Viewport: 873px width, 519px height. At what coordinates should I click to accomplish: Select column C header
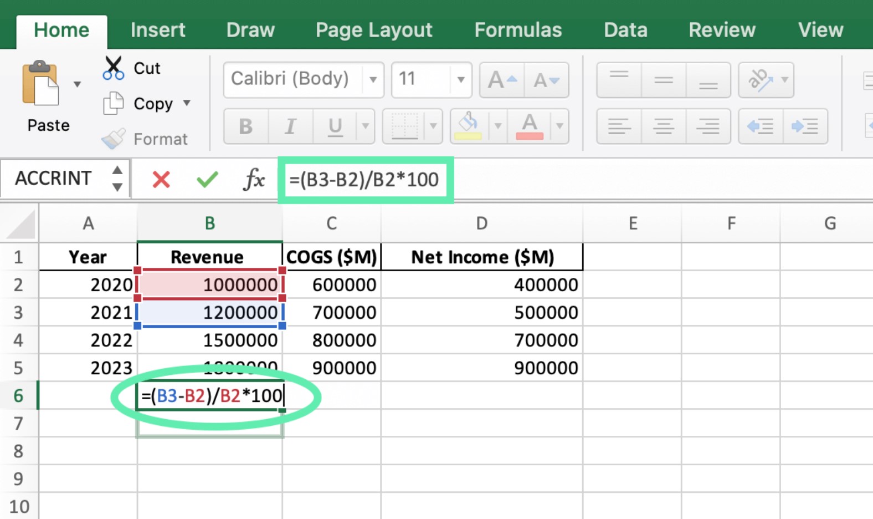331,223
